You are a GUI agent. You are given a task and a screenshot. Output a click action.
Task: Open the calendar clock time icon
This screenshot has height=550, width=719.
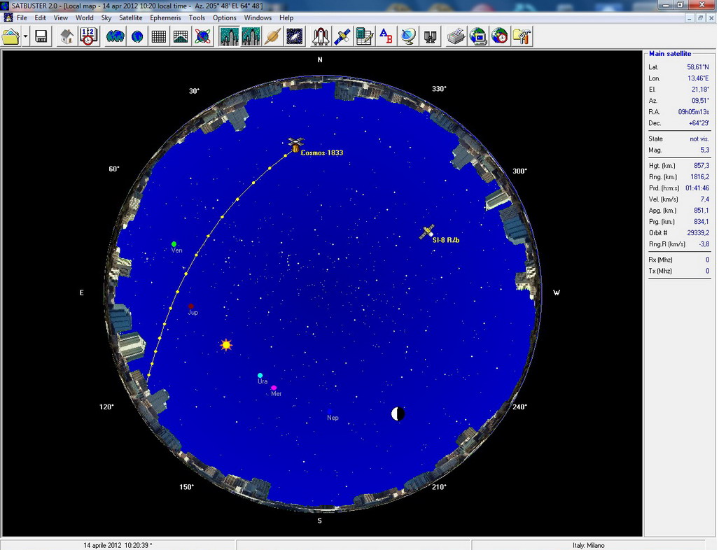88,36
